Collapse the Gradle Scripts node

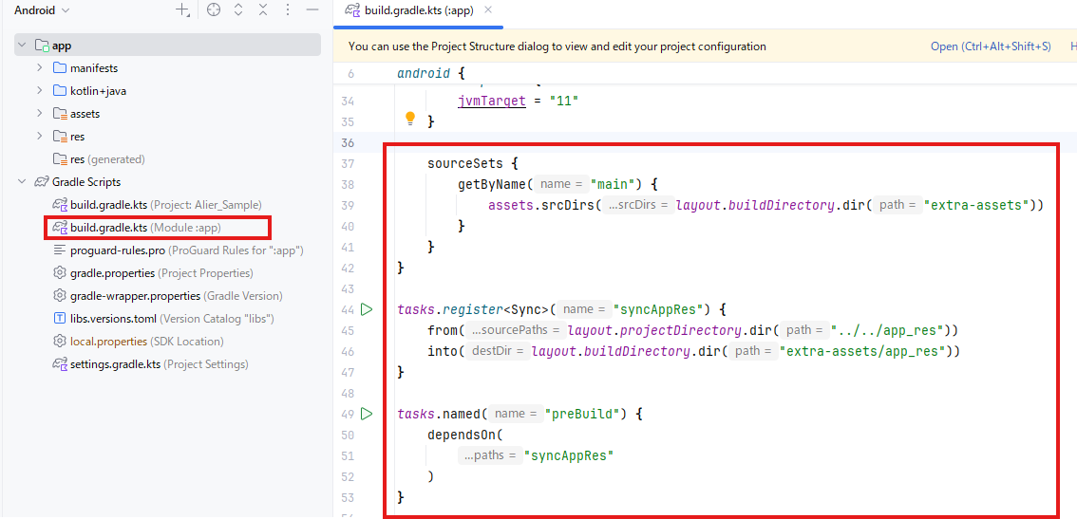click(x=22, y=182)
